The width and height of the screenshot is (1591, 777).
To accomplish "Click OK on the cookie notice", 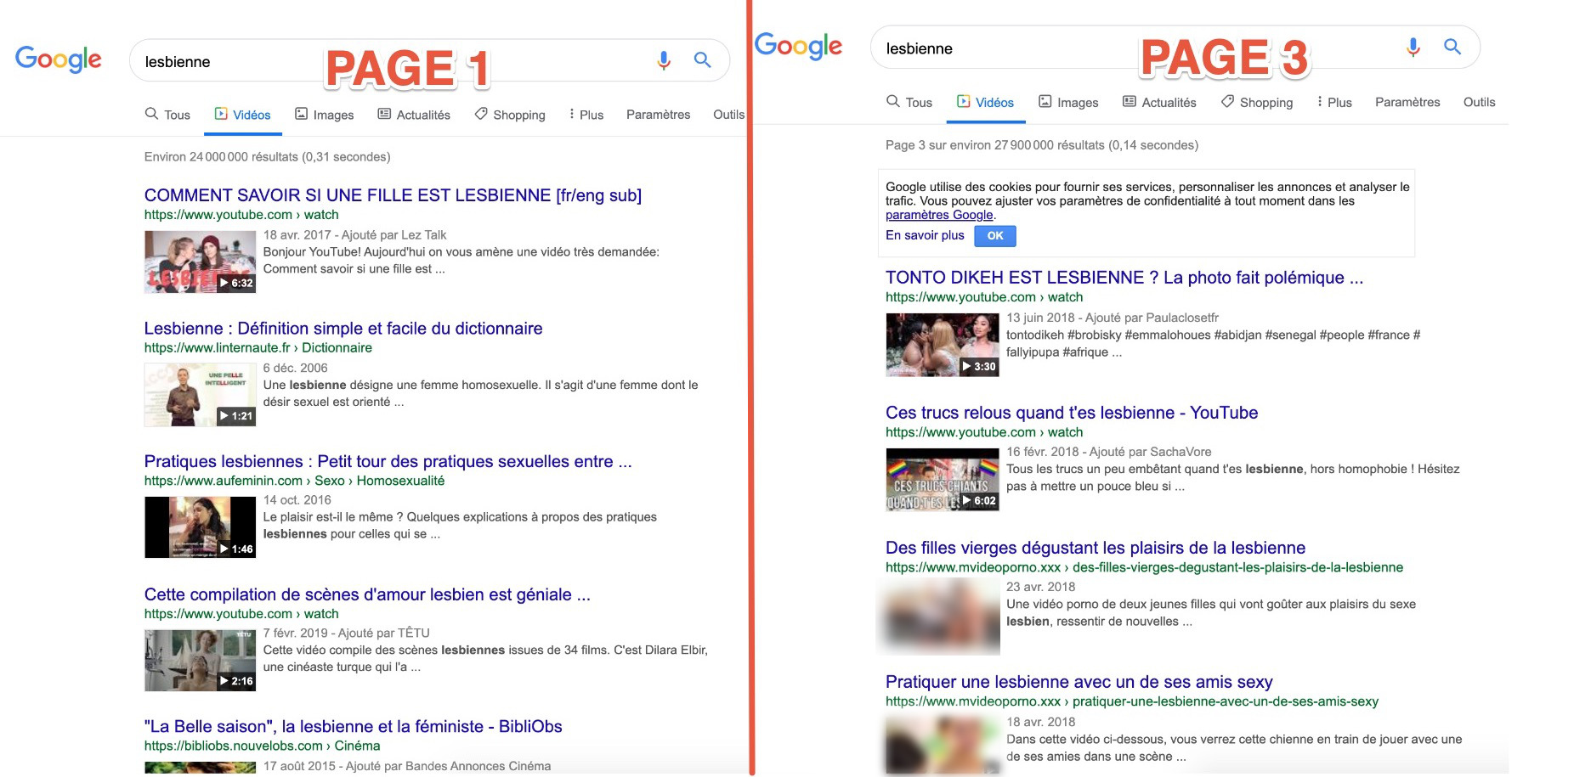I will [995, 236].
